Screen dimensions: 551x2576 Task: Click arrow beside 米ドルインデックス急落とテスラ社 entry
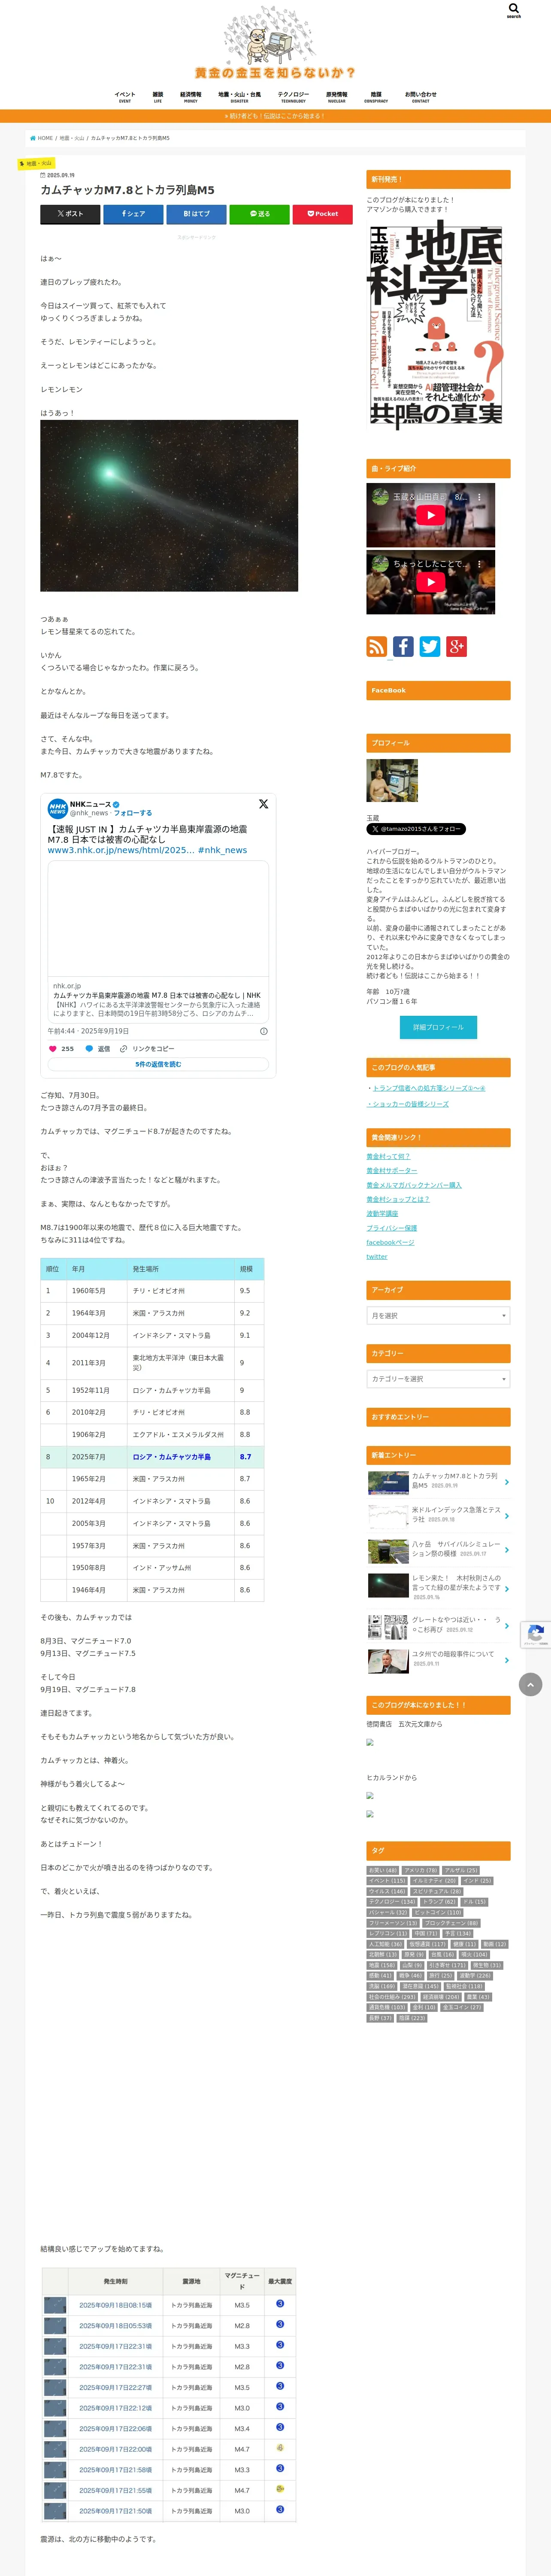[507, 1516]
